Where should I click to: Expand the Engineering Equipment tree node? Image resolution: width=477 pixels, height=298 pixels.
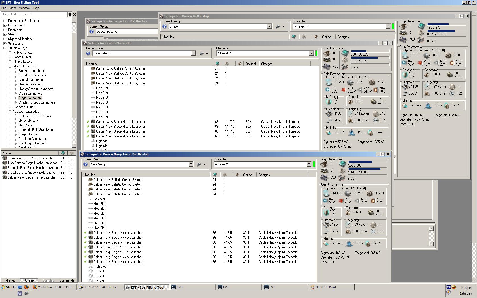click(5, 21)
